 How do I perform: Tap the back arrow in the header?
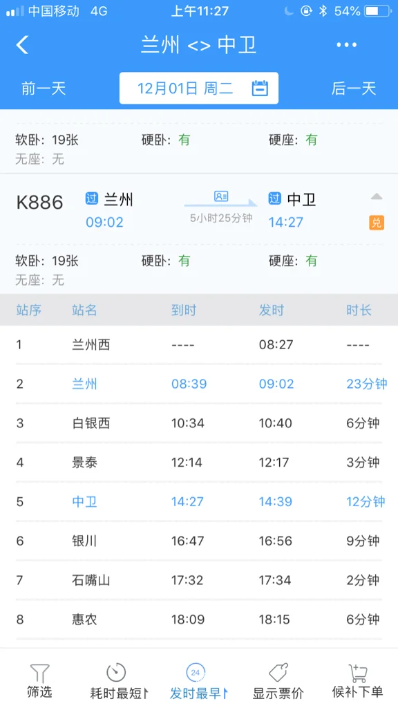[x=21, y=44]
